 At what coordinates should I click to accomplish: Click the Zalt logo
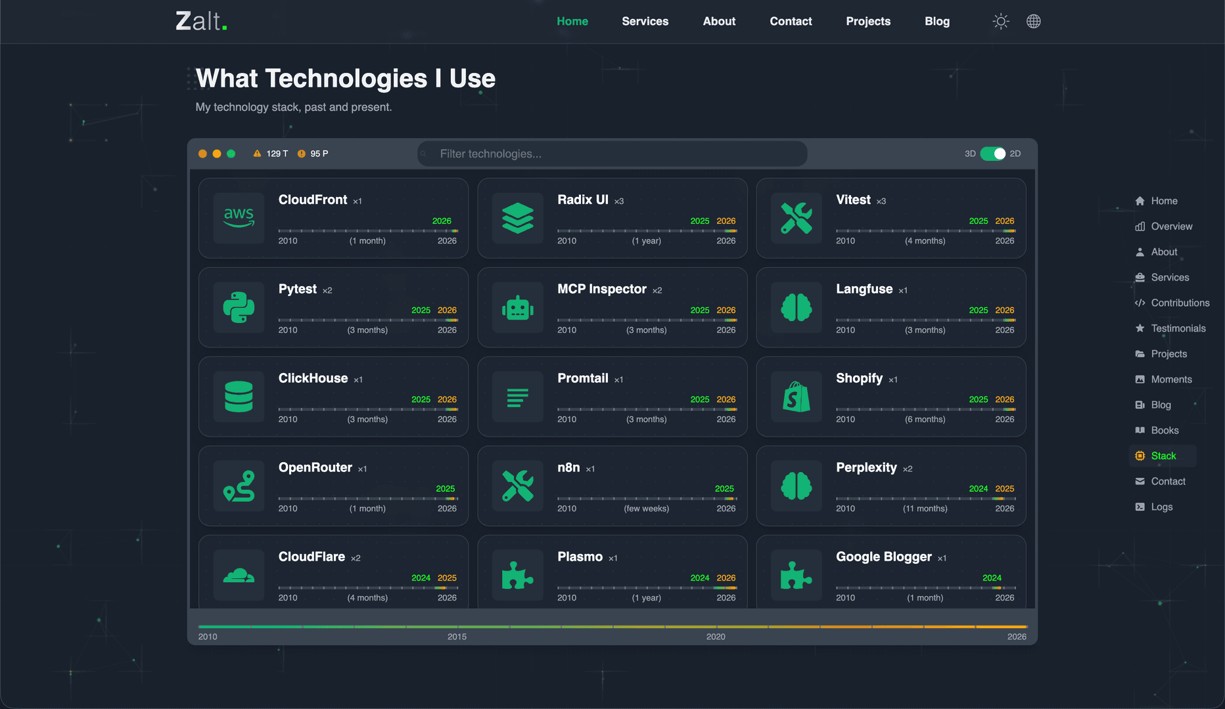(201, 22)
